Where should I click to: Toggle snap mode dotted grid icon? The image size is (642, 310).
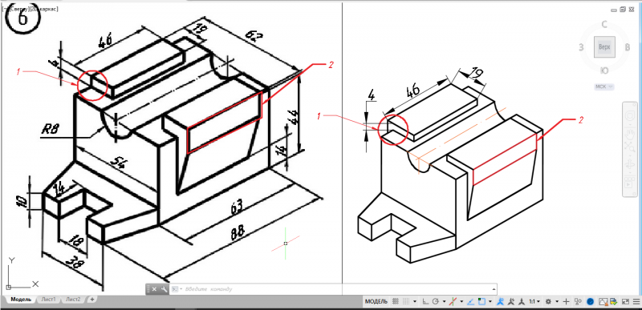point(406,301)
